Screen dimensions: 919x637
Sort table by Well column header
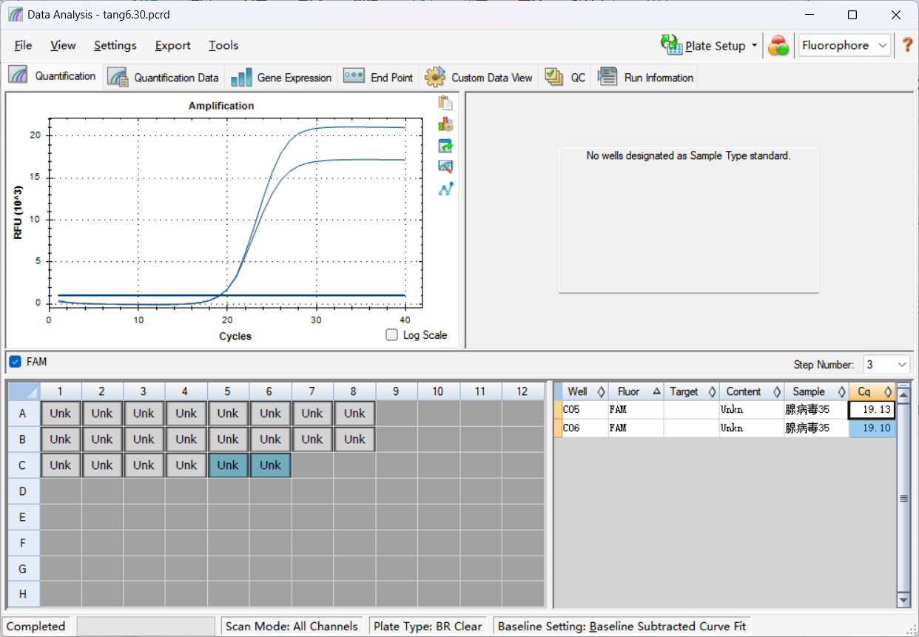[585, 391]
